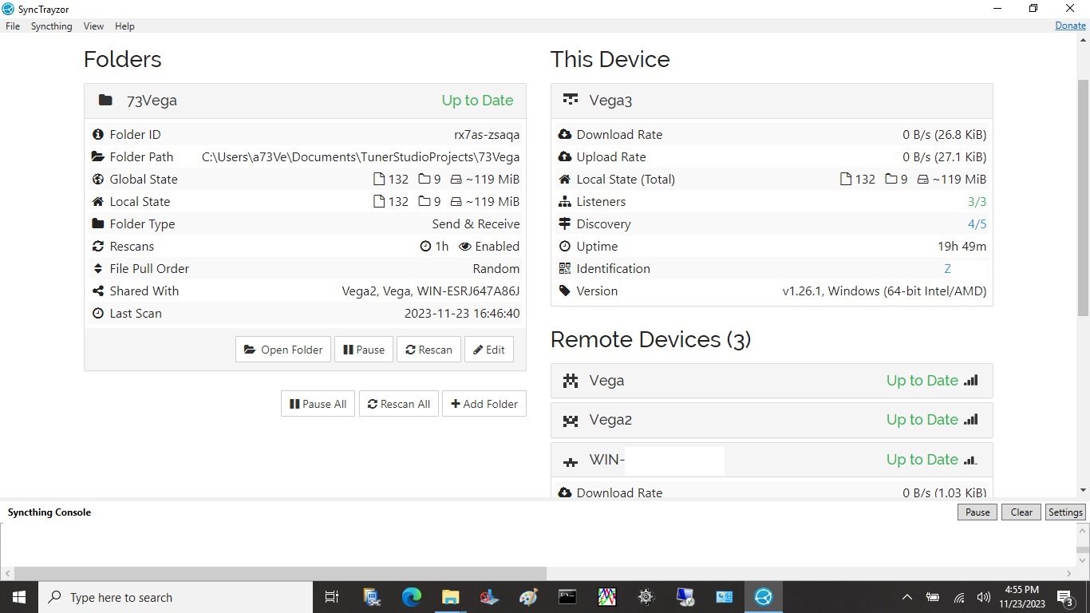Click the Last Scan clock icon
Viewport: 1090px width, 613px height.
98,314
